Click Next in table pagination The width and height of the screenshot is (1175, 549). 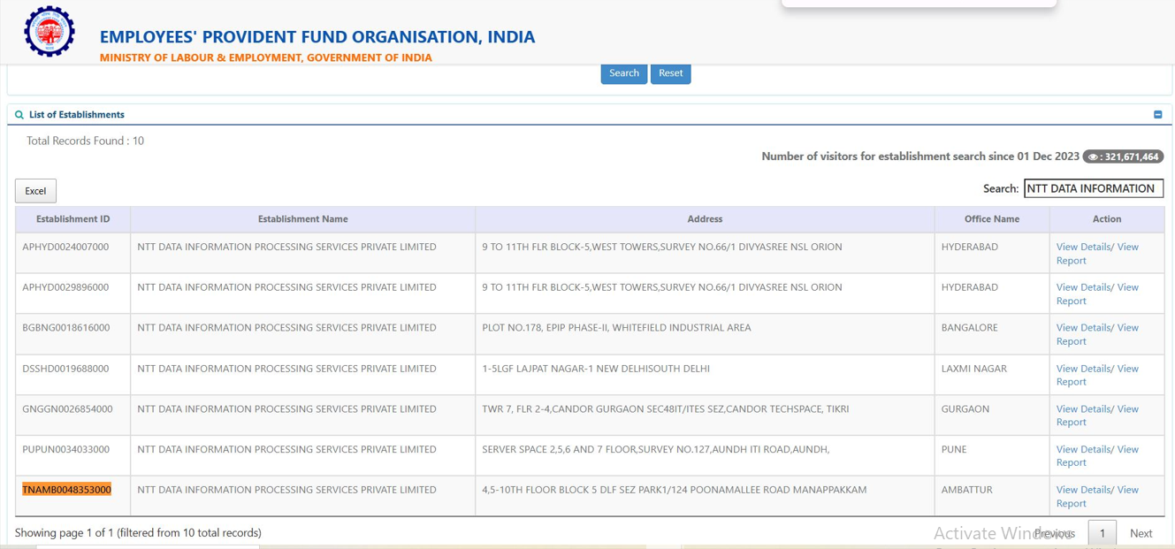(1141, 533)
